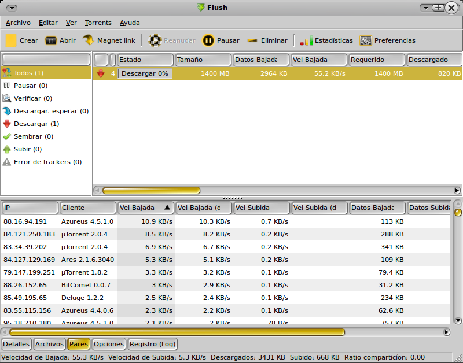Switch to the Archivos tab
This screenshot has width=463, height=363.
(49, 344)
